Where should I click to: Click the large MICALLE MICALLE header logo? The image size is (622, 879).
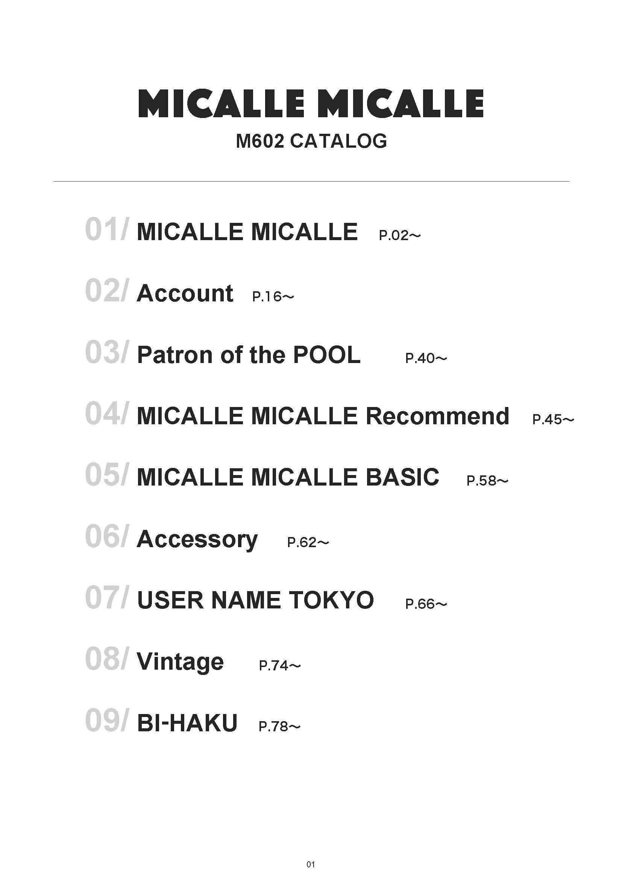click(x=311, y=103)
